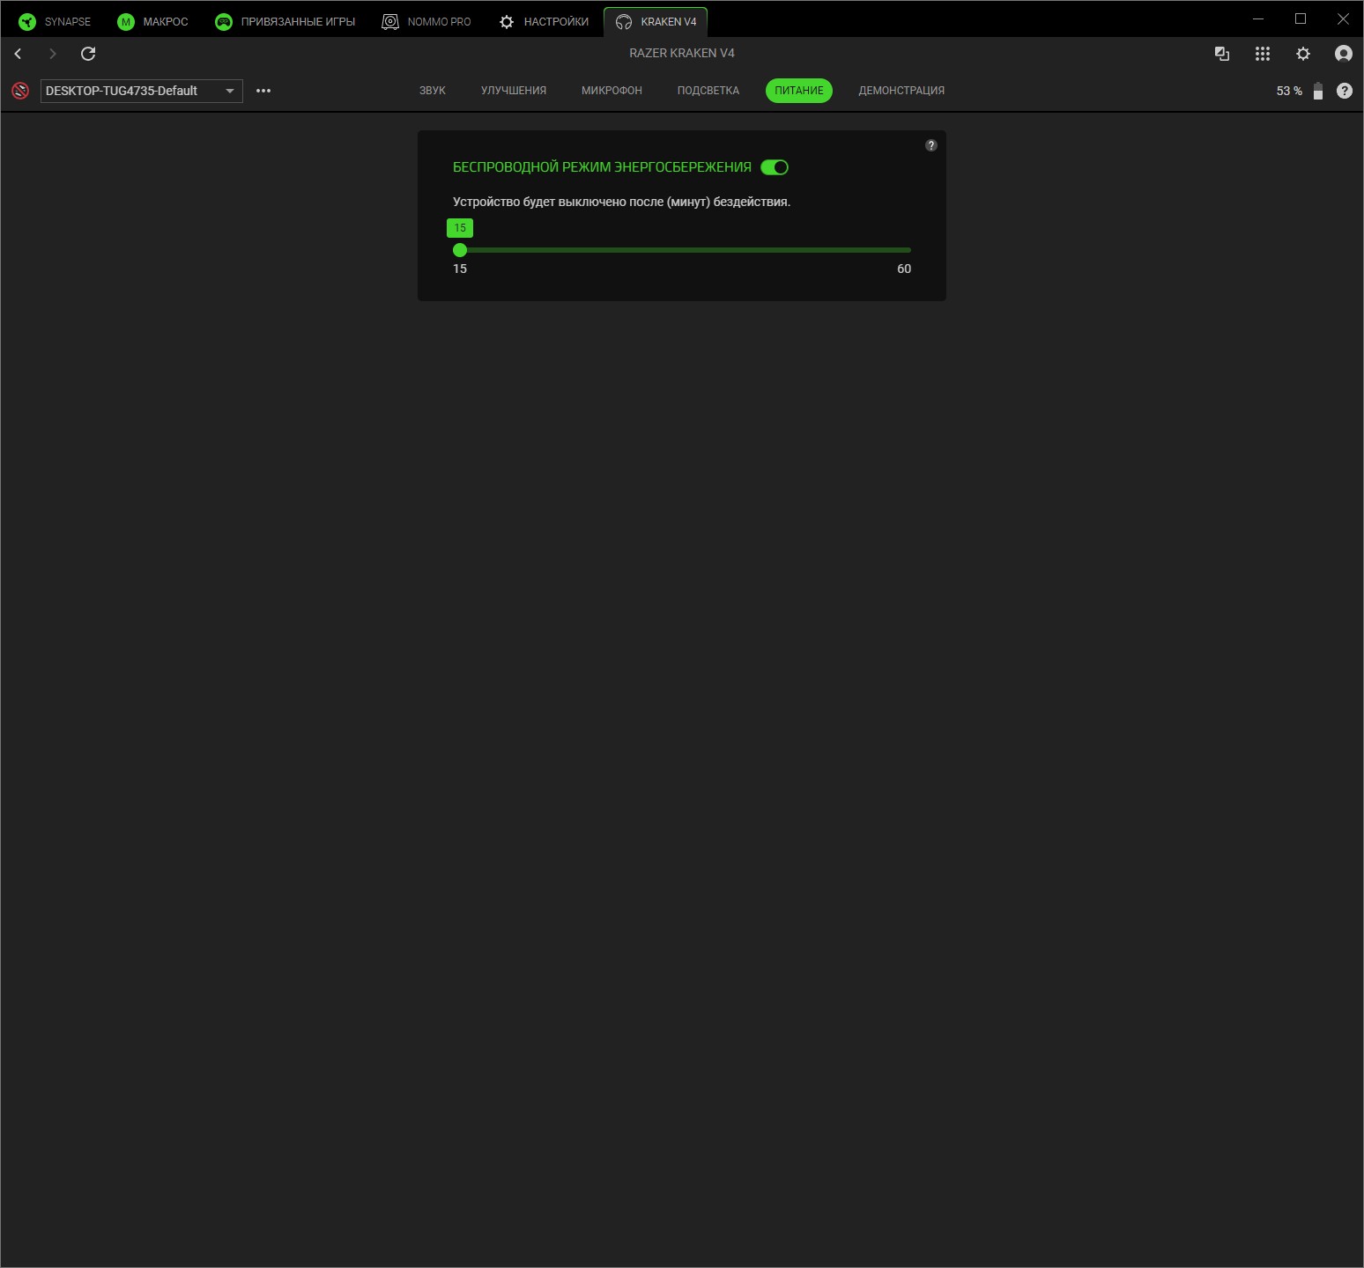Open the Микрофон section

pyautogui.click(x=612, y=91)
